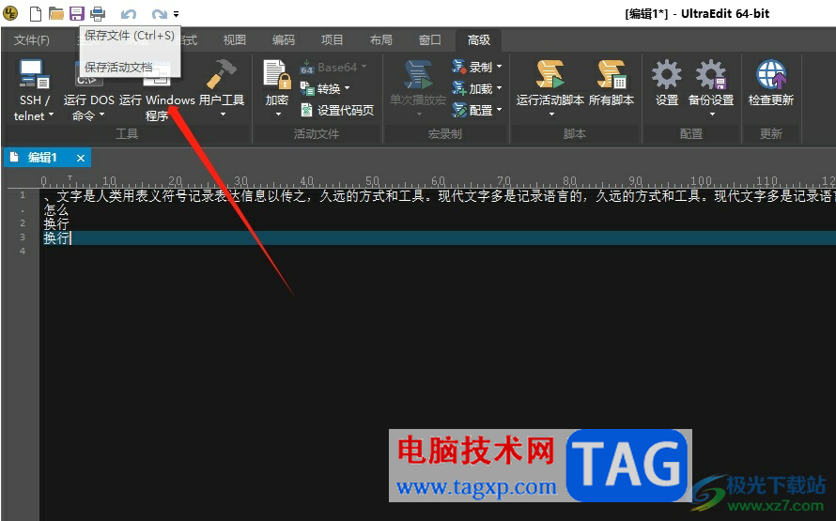Image resolution: width=836 pixels, height=521 pixels.
Task: Undo the last edit with the undo arrow
Action: point(128,14)
